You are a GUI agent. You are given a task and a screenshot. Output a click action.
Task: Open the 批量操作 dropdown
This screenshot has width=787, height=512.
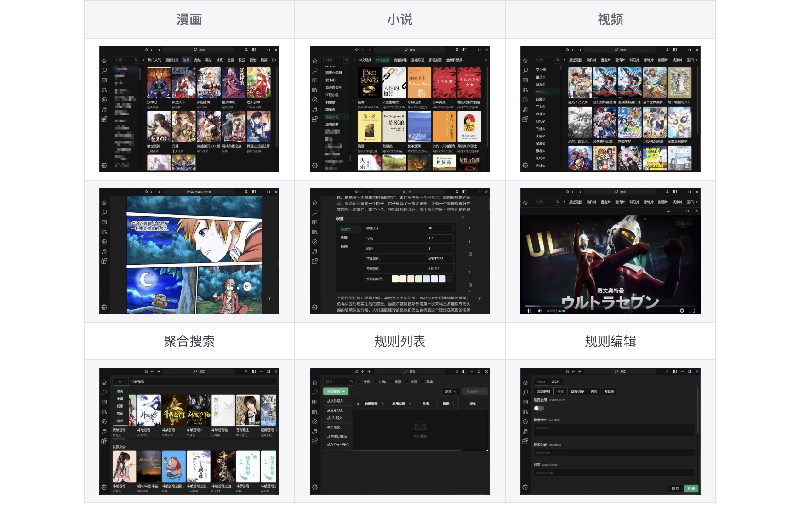pyautogui.click(x=475, y=392)
